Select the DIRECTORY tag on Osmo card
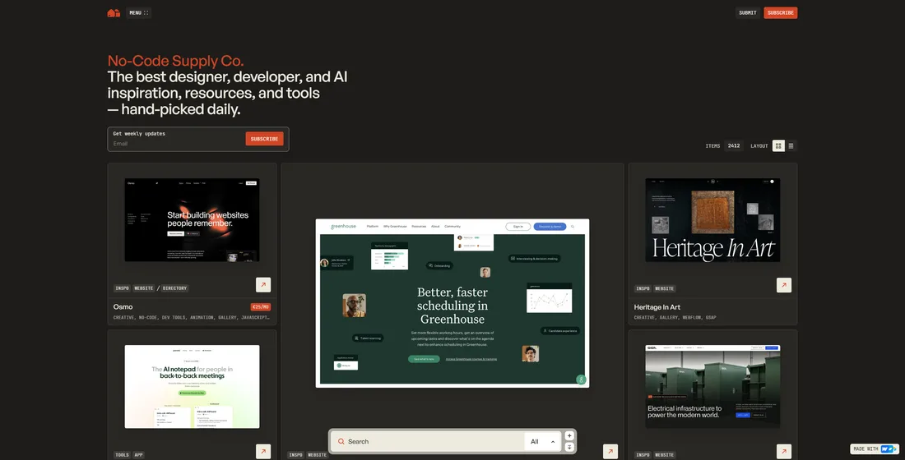 [175, 288]
